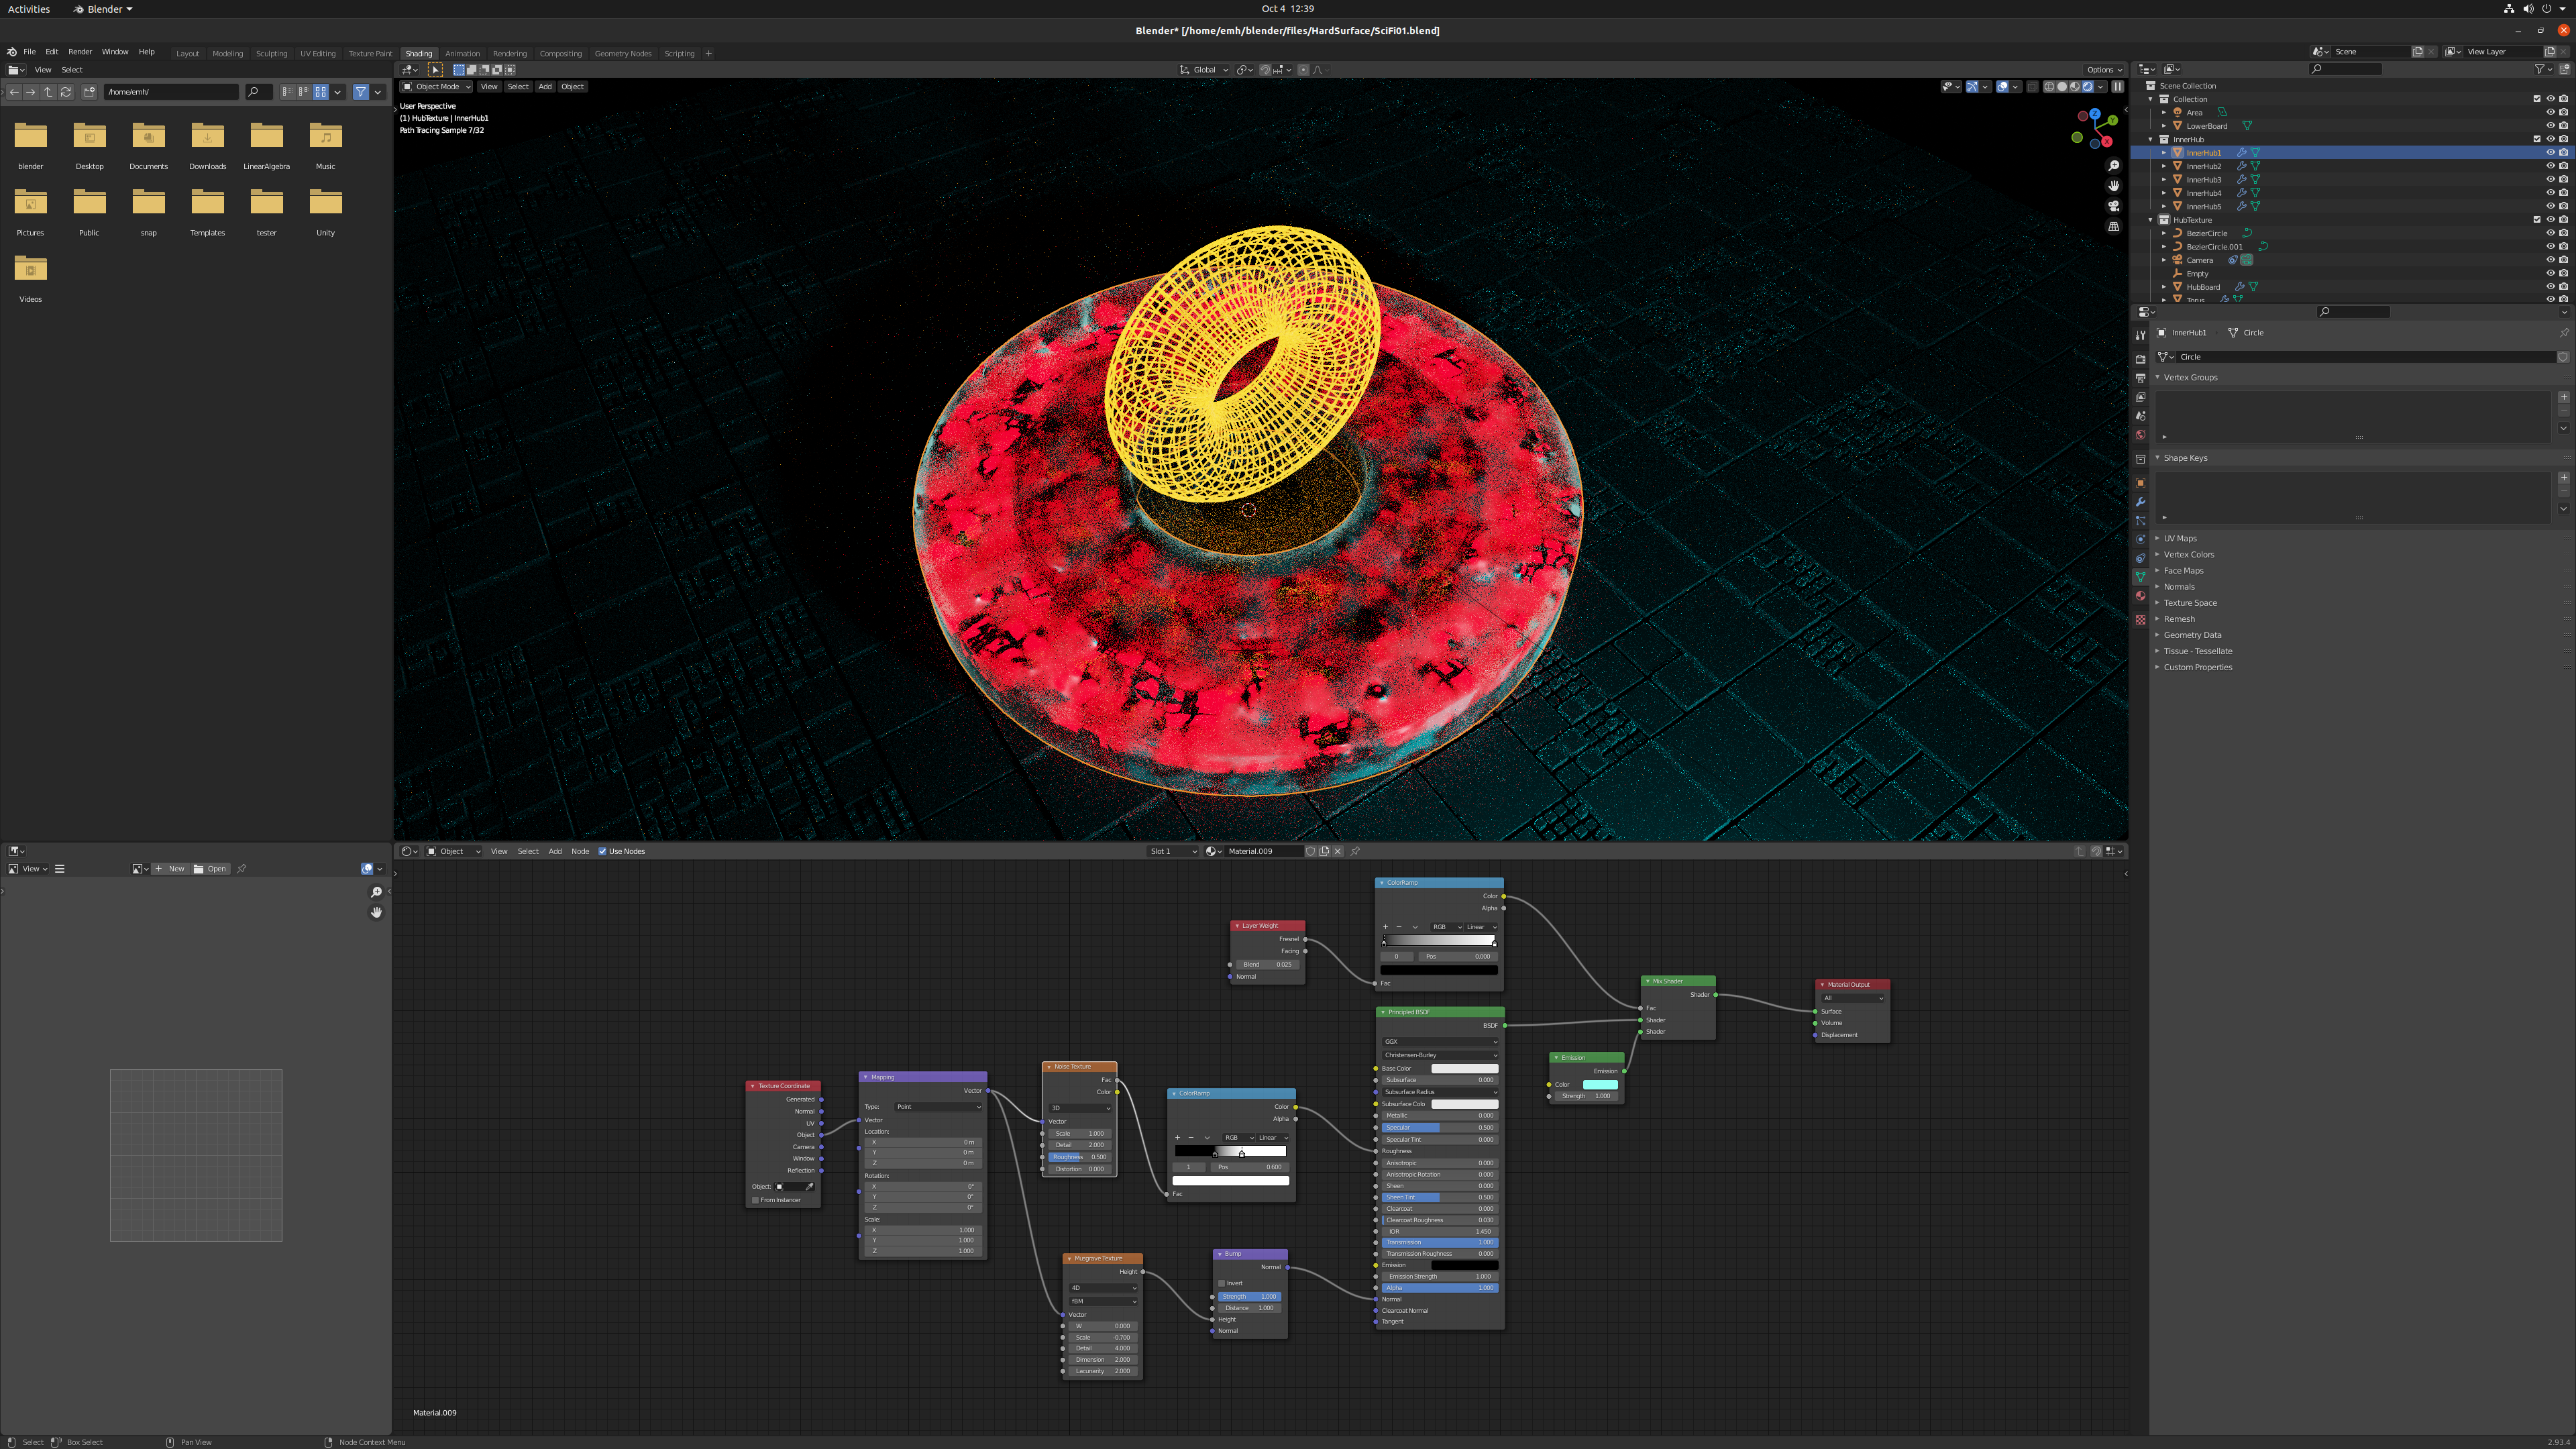The image size is (2576, 1449).
Task: Toggle viewport overlays button
Action: [2003, 86]
